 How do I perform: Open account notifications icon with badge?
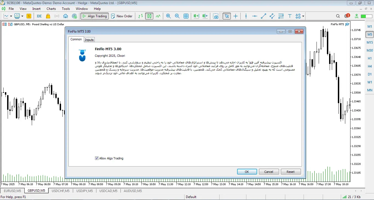point(347,16)
